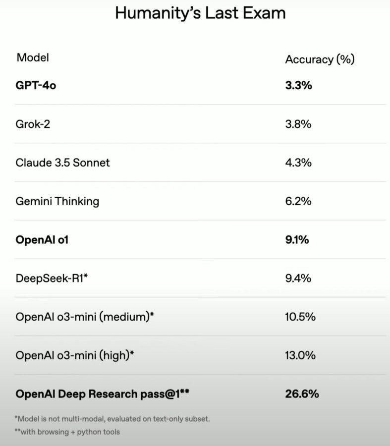Click the Humanity's Last Exam title
Image resolution: width=390 pixels, height=446 pixels.
(200, 13)
